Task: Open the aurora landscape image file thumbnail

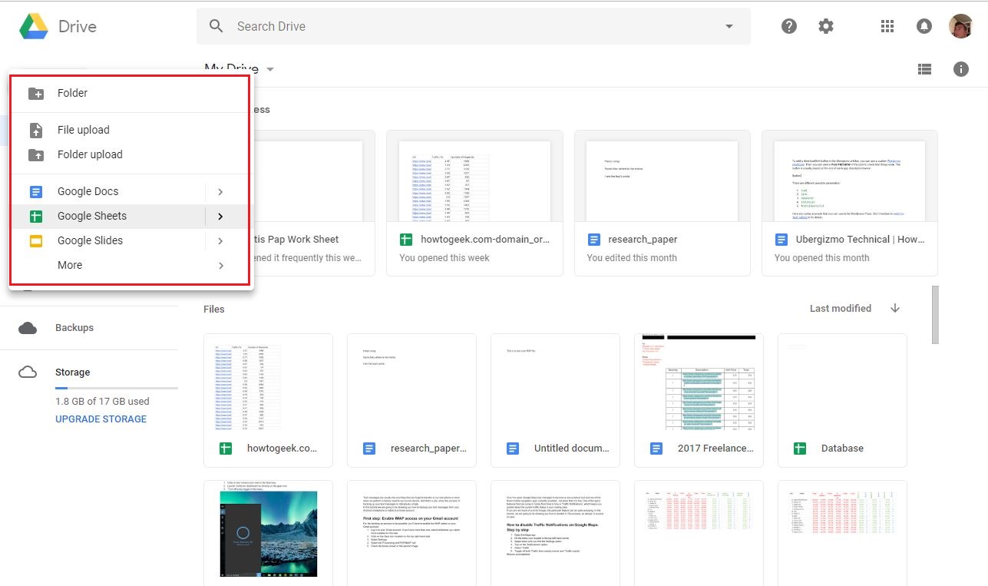Action: point(268,533)
